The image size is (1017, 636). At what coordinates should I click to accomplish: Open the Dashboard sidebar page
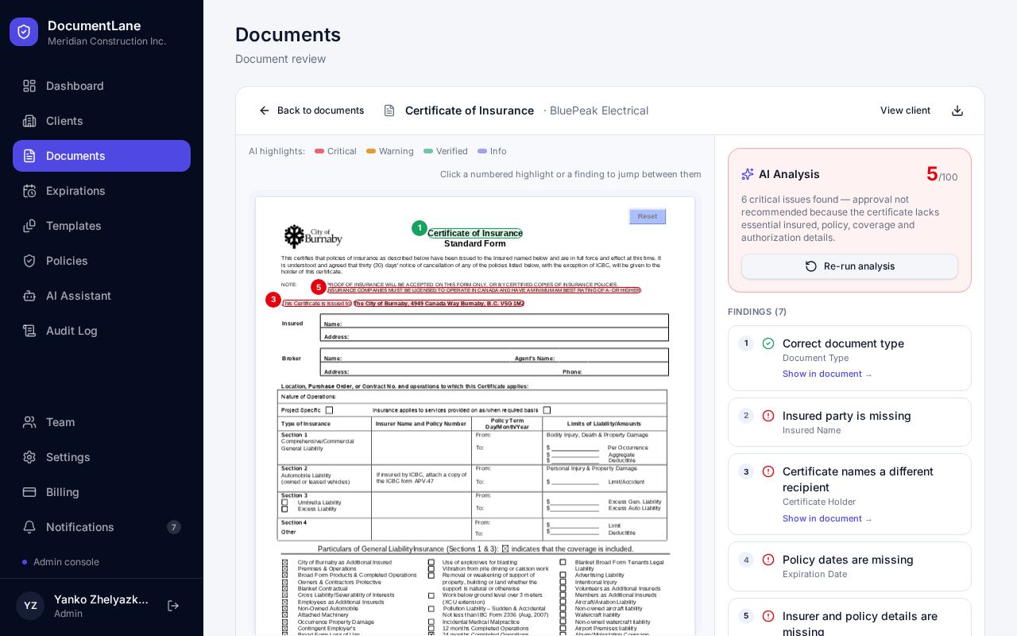point(102,86)
